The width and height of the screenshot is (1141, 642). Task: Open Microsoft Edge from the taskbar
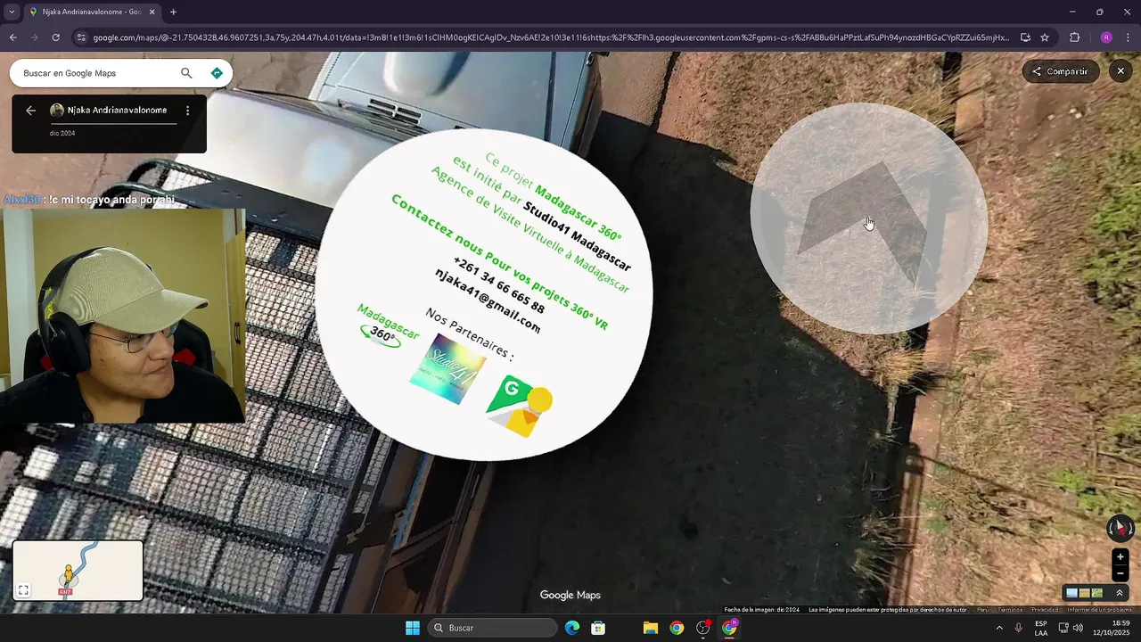click(572, 628)
